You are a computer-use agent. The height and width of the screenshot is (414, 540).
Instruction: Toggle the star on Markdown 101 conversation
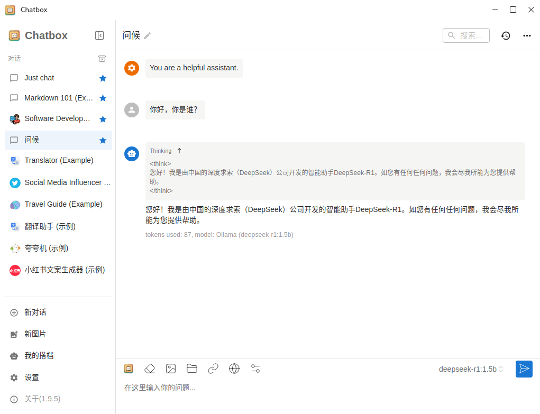tap(103, 98)
